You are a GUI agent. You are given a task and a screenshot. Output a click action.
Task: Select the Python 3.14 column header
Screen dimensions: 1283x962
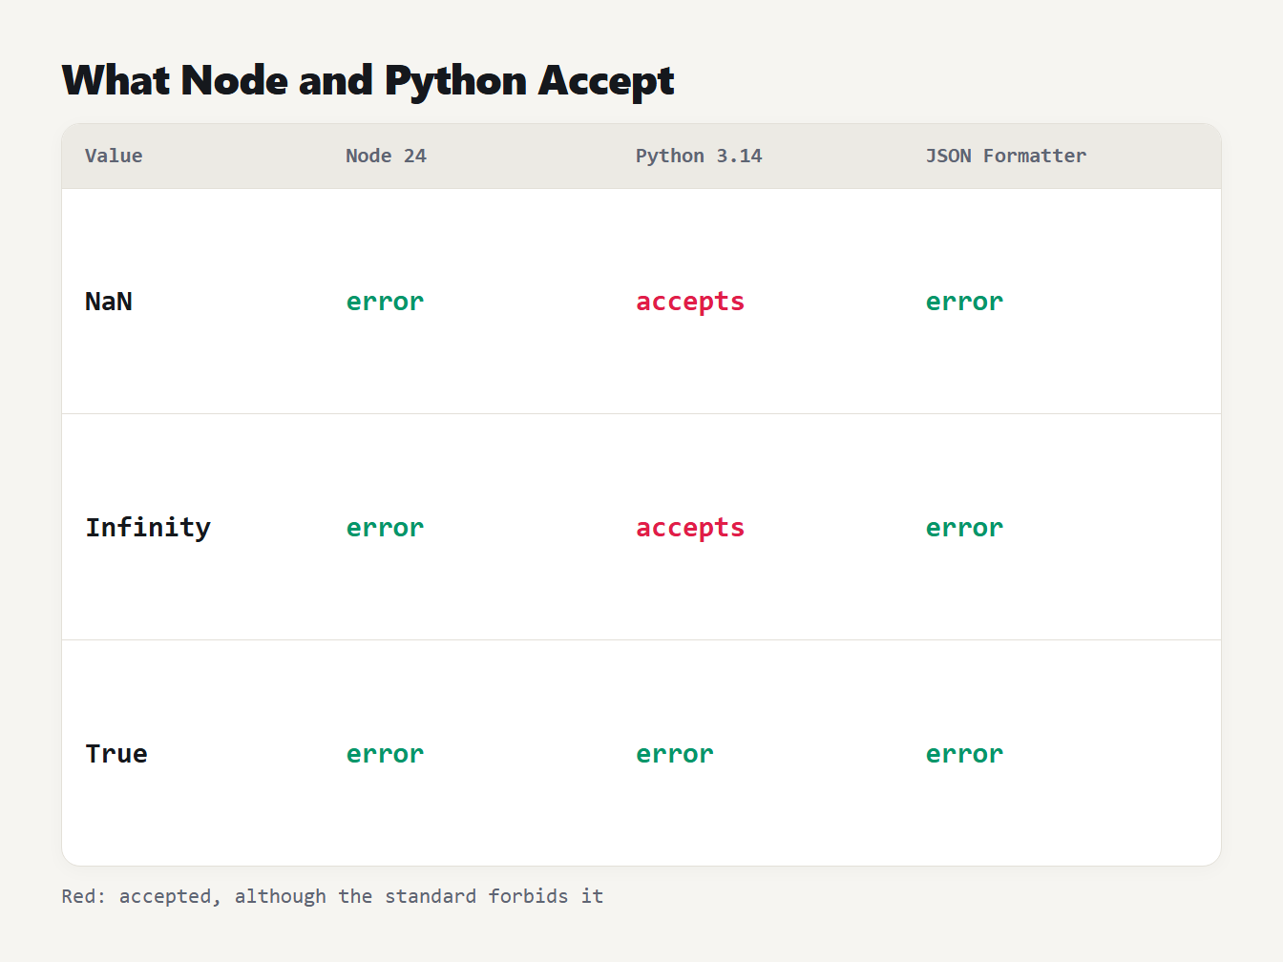699,156
